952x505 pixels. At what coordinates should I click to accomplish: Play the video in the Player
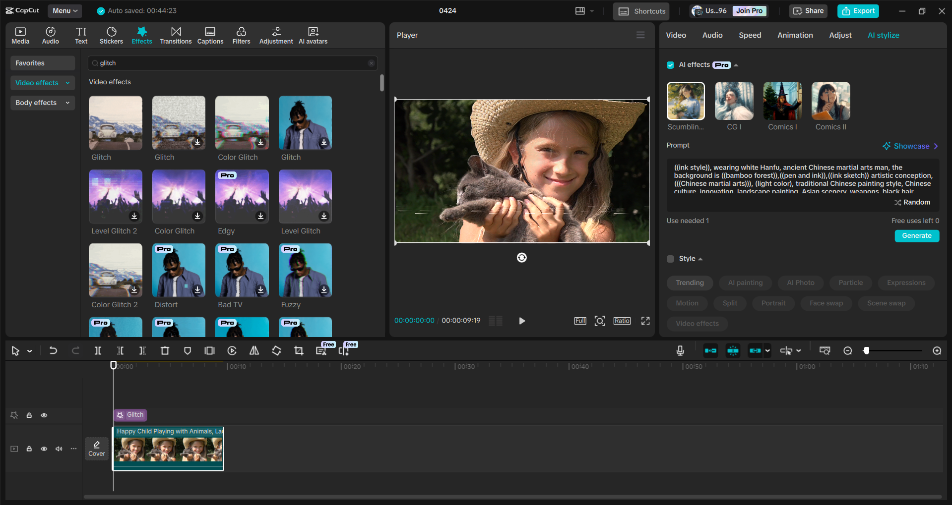pos(521,321)
